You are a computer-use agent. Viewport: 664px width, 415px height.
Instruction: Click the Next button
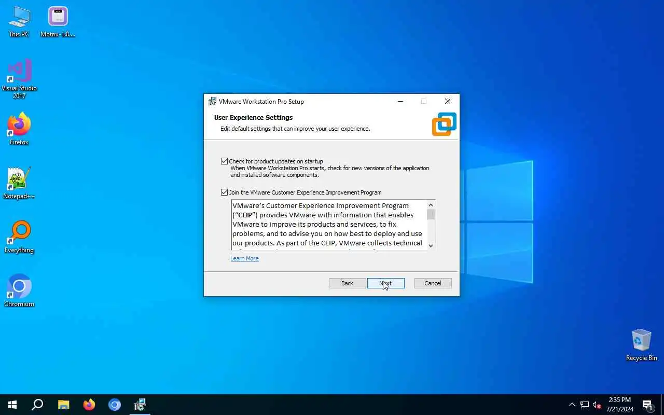tap(385, 283)
